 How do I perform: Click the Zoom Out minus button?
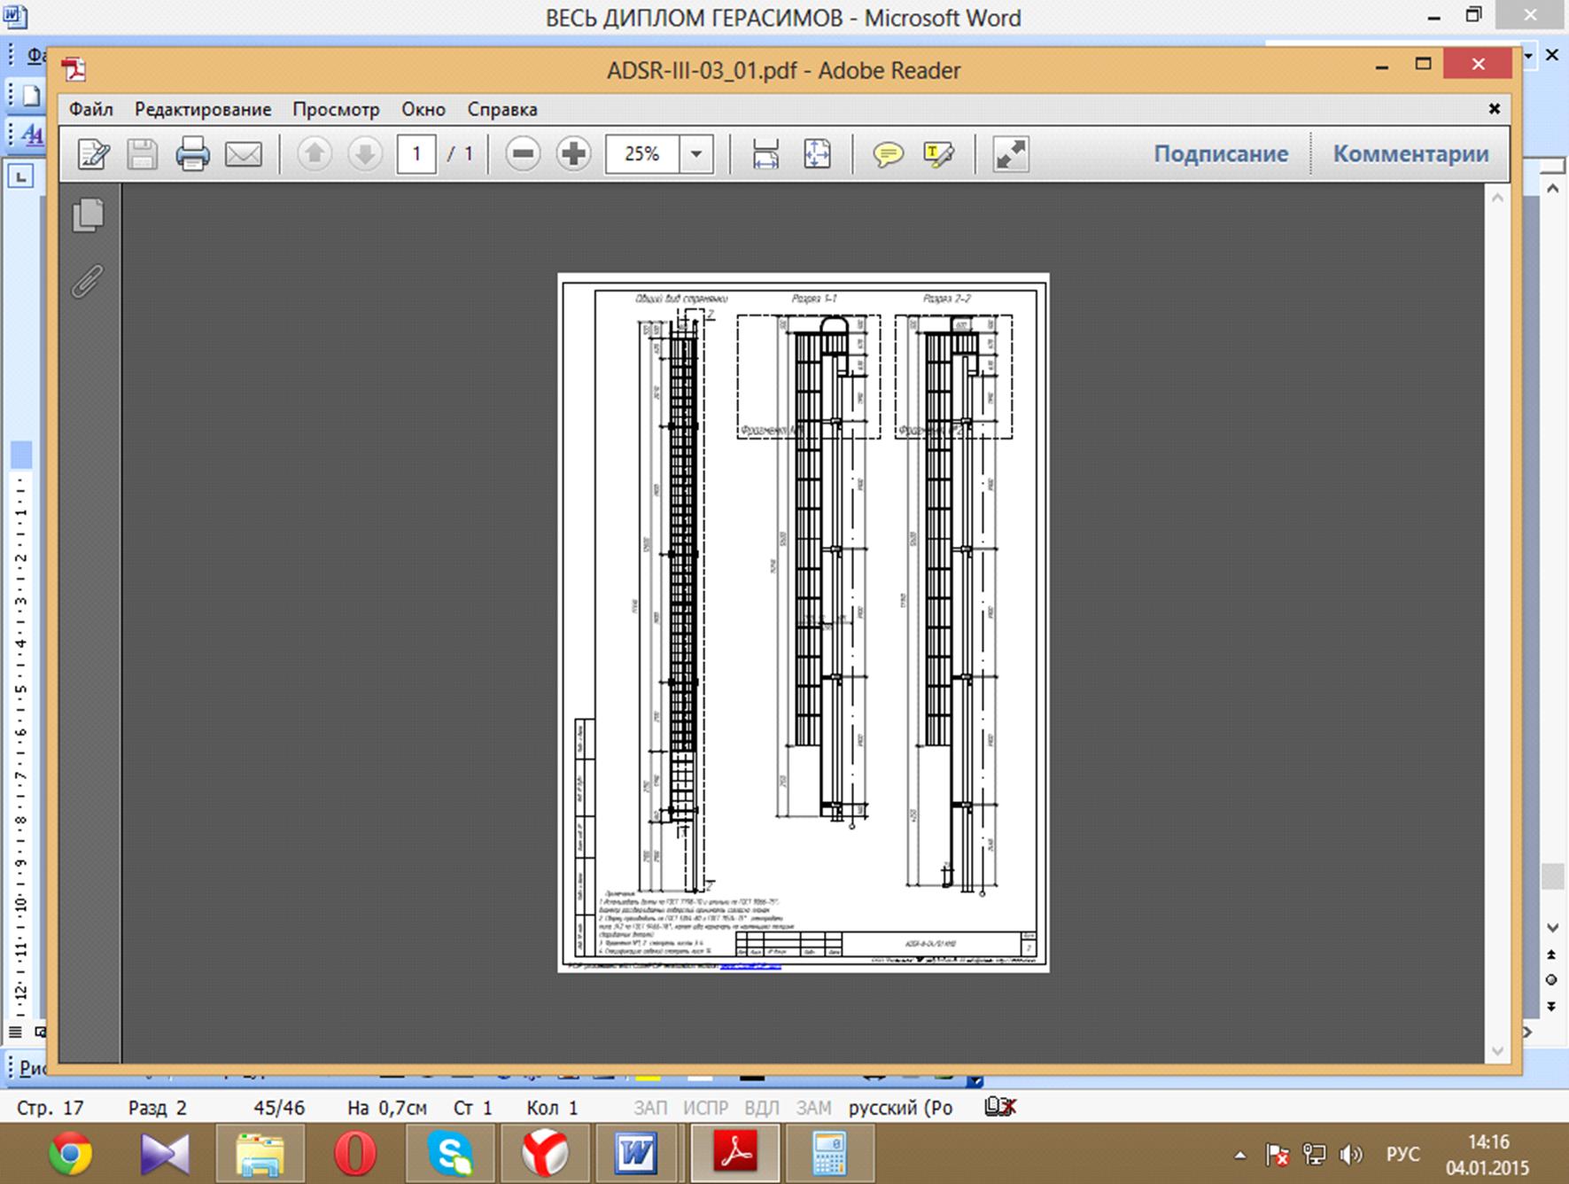point(523,154)
